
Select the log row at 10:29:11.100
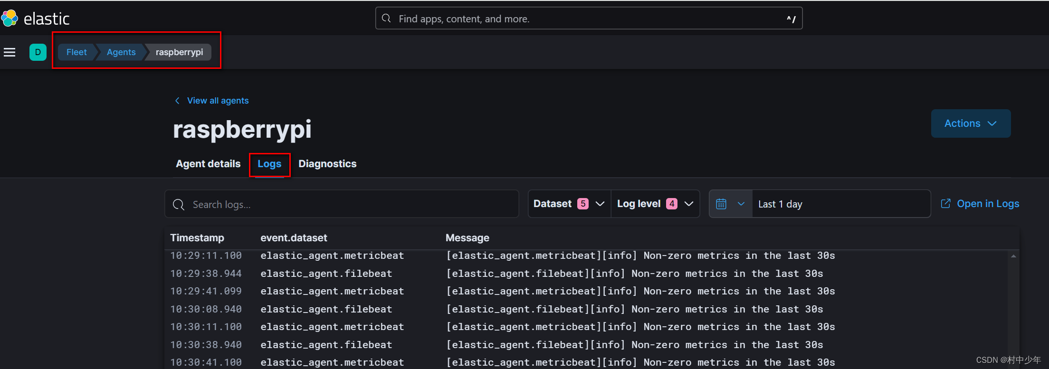(587, 255)
